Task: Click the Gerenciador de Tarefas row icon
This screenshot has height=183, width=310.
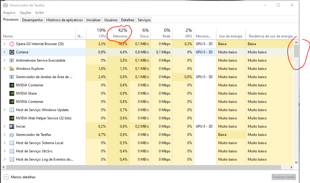Action: click(12, 135)
